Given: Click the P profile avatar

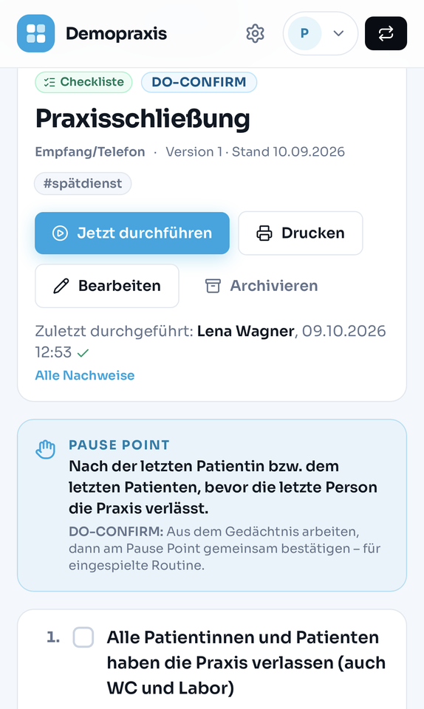Looking at the screenshot, I should (x=304, y=33).
